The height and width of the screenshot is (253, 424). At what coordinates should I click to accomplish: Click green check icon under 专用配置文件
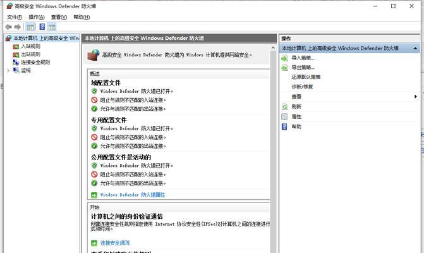click(x=94, y=146)
